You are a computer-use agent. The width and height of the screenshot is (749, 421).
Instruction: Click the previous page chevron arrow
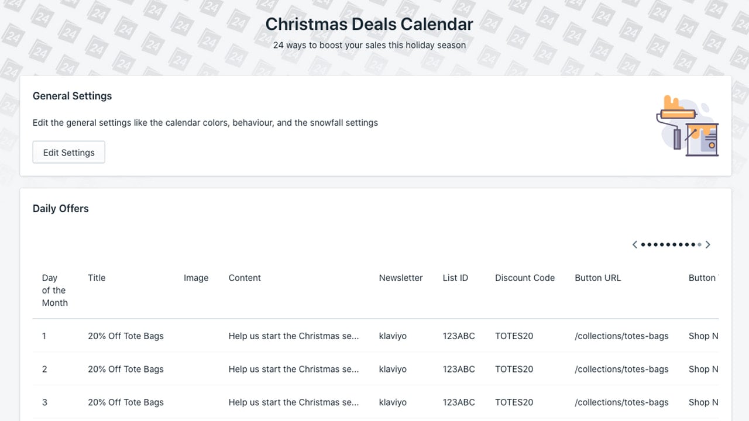pos(634,244)
